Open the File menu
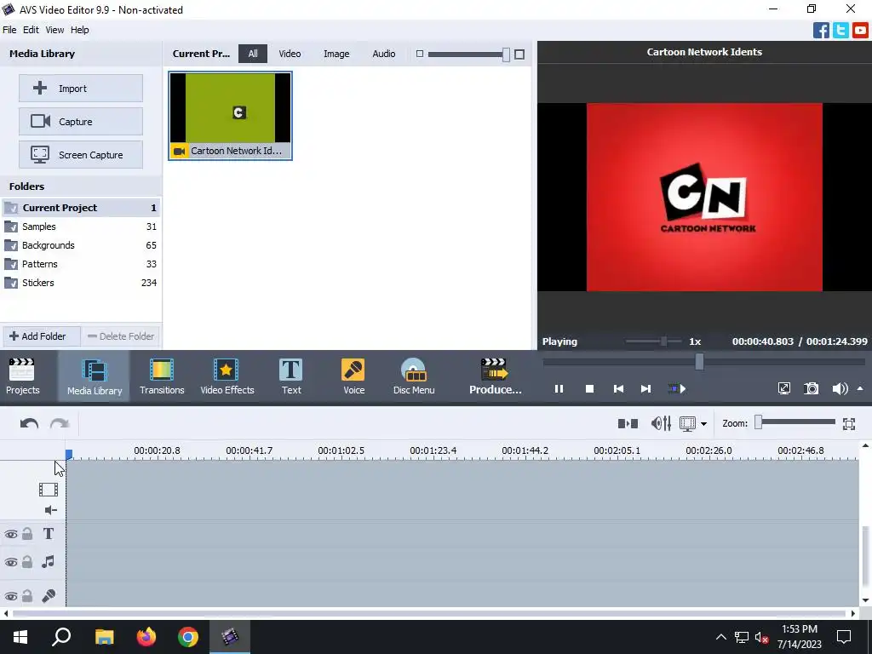This screenshot has width=872, height=654. [9, 30]
